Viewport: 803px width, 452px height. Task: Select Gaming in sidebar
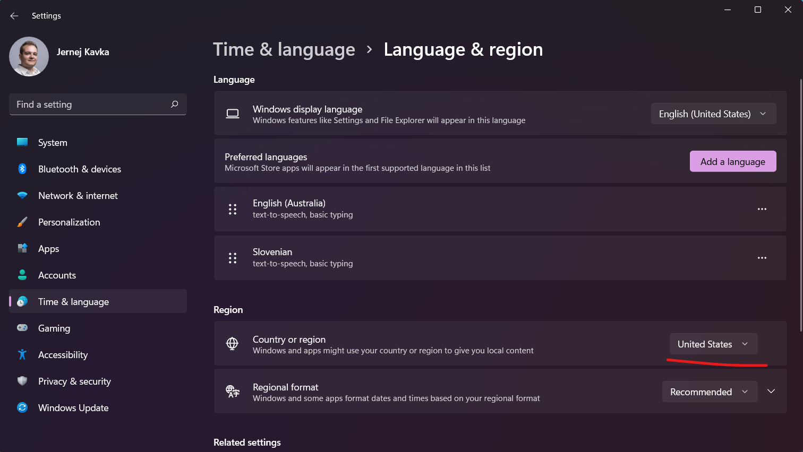[x=98, y=328]
